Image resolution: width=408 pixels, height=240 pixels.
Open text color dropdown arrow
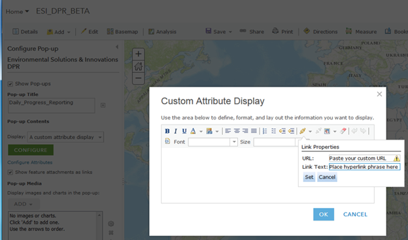(x=201, y=131)
